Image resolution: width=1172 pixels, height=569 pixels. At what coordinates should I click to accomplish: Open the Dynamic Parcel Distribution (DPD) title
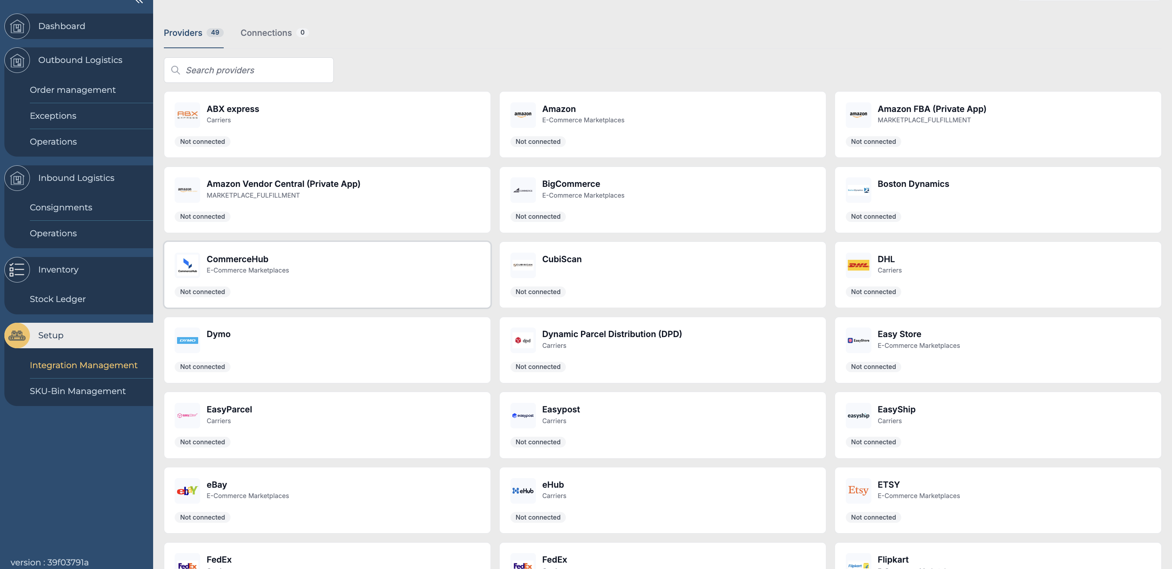612,334
